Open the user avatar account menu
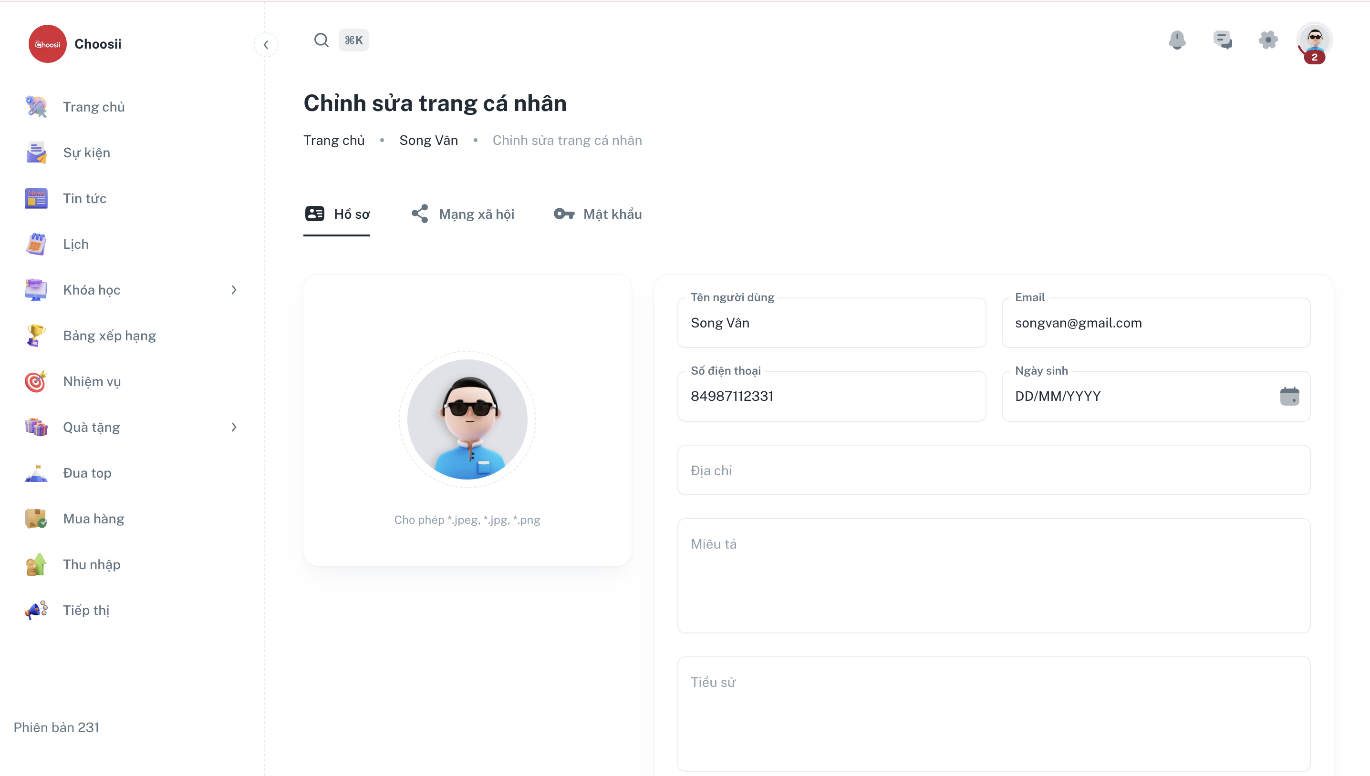1370x776 pixels. pos(1314,40)
